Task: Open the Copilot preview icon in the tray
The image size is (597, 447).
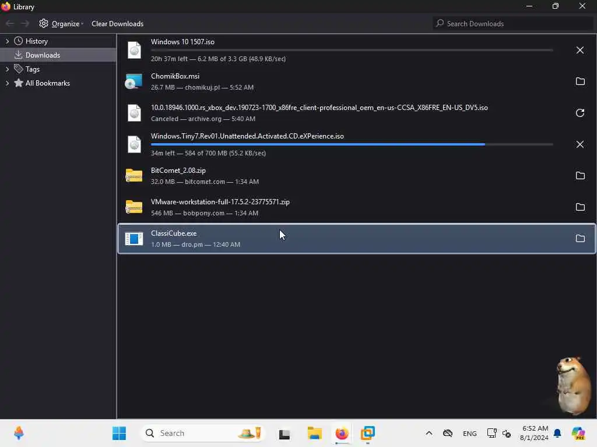Action: click(578, 433)
